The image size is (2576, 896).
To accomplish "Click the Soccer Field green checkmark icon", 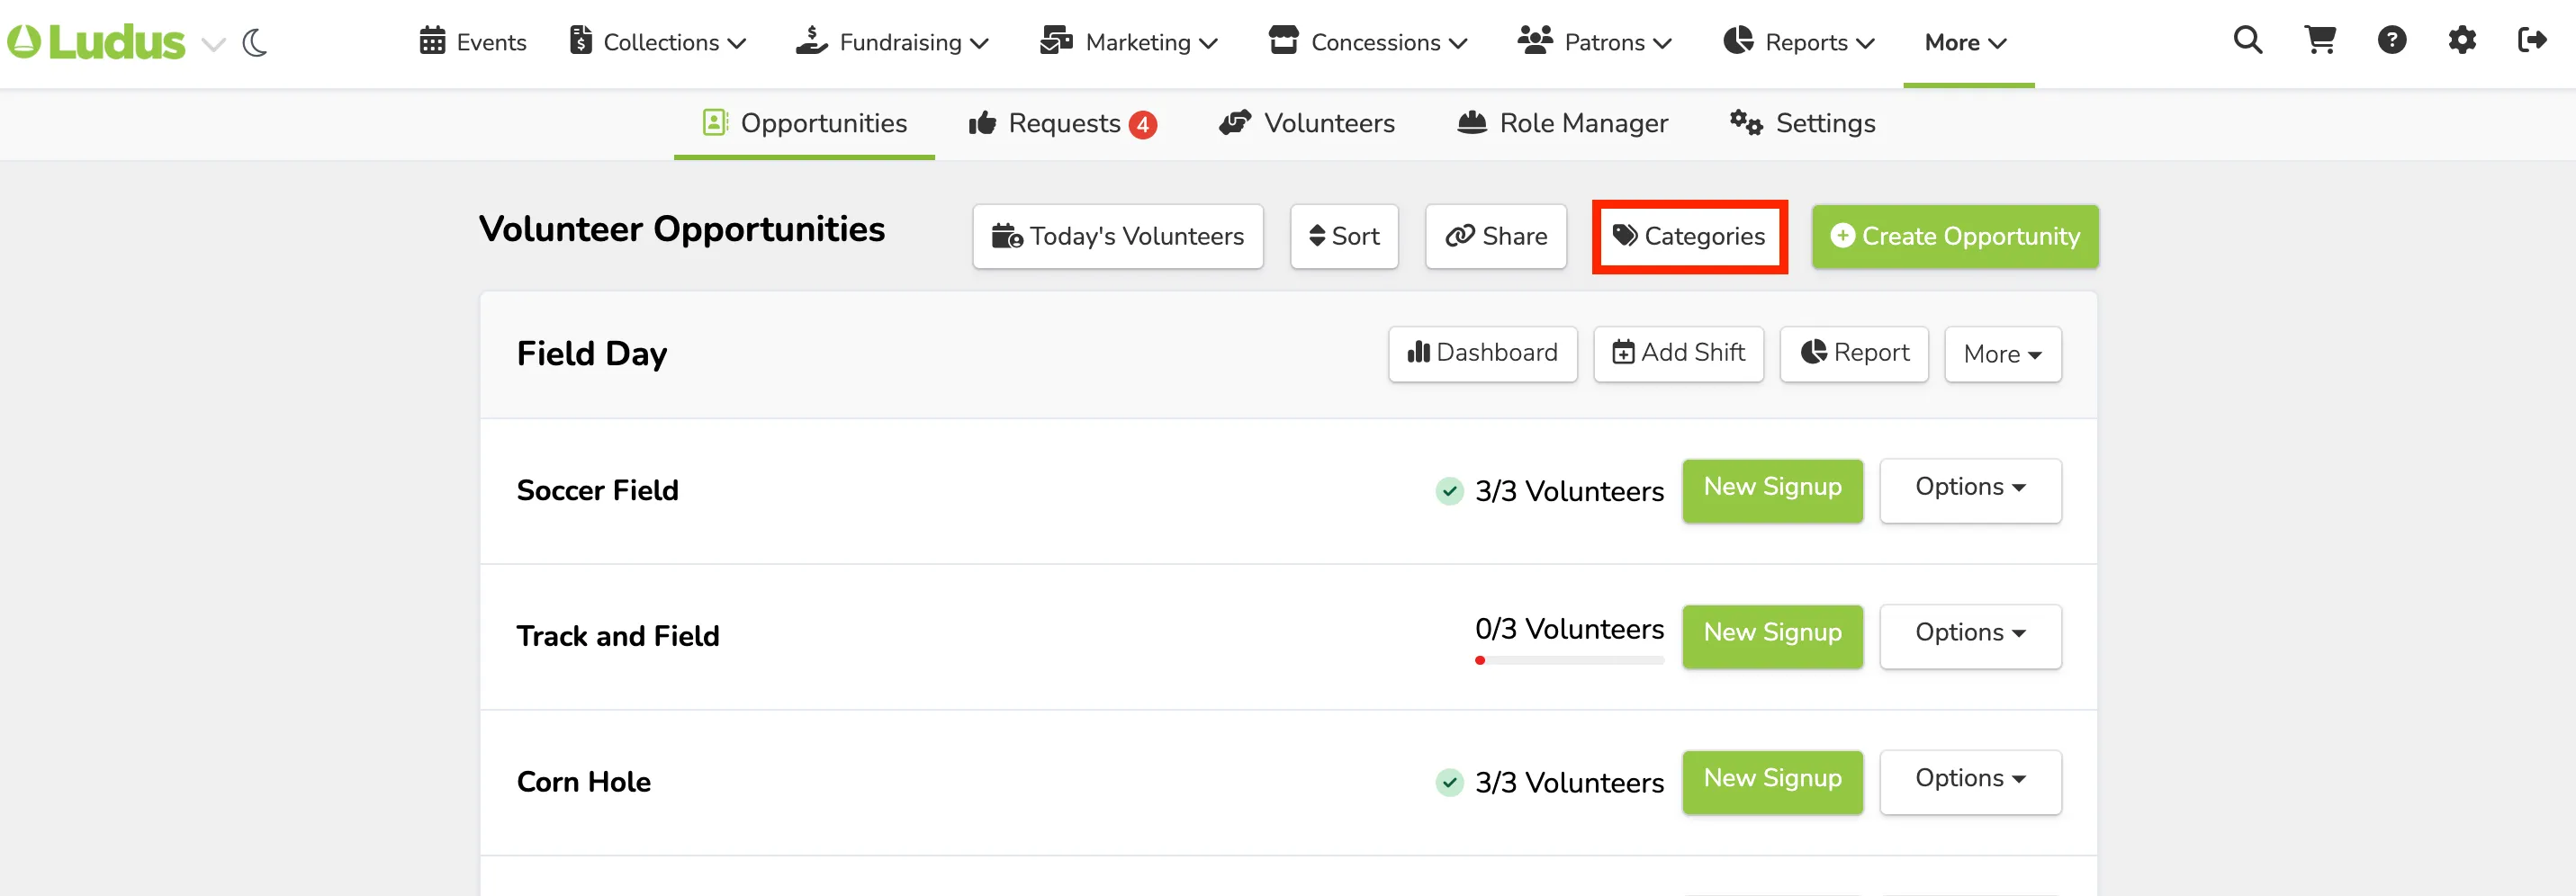I will point(1449,491).
